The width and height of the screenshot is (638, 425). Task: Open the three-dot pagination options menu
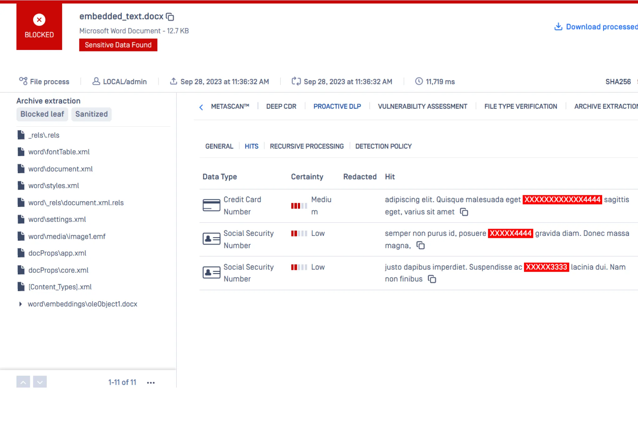151,383
